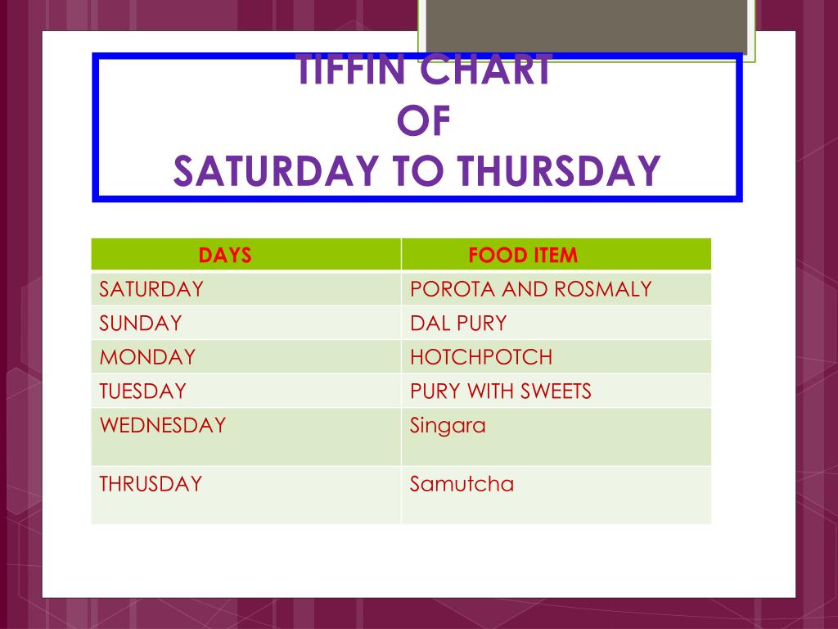The image size is (838, 629).
Task: Select the MONDAY row cell
Action: [x=246, y=357]
